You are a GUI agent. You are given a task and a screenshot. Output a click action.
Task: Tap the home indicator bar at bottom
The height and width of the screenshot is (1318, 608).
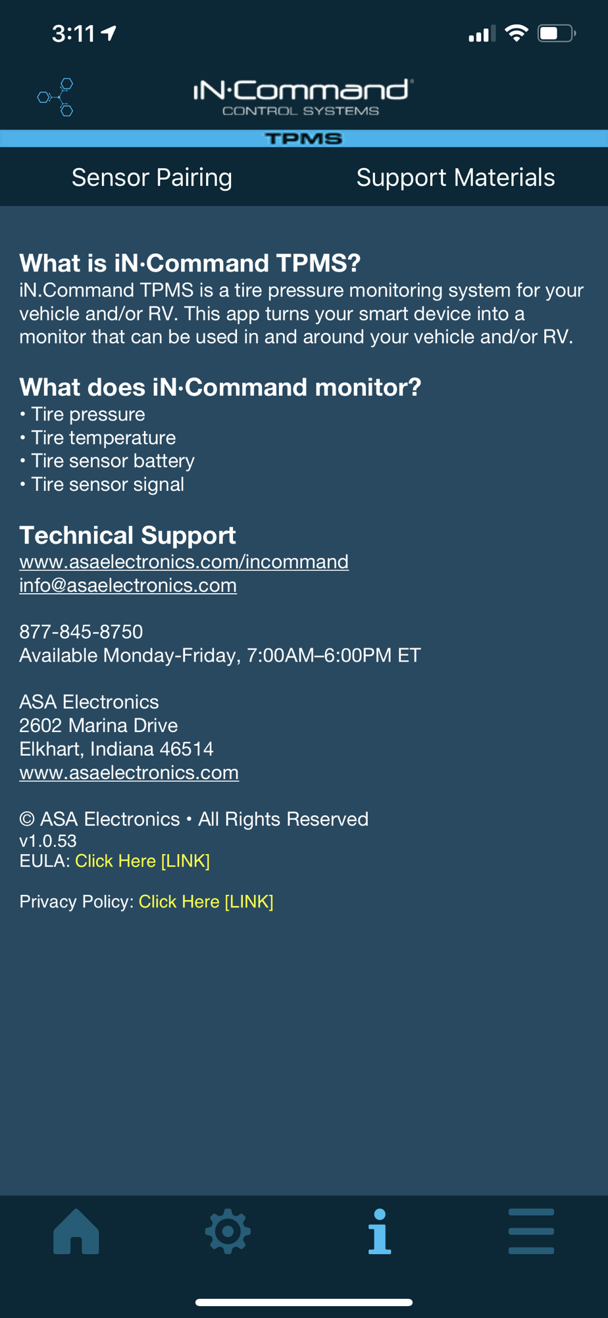(304, 1302)
